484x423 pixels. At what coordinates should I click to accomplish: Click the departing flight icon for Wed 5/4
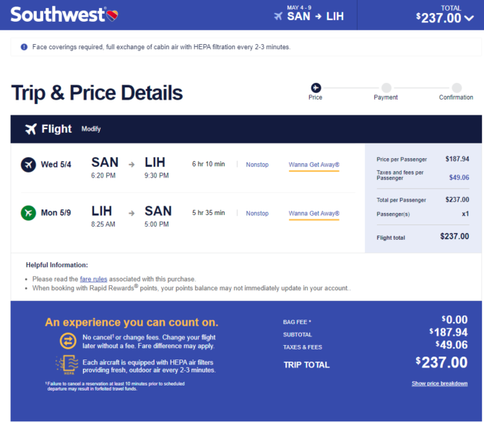tap(28, 165)
